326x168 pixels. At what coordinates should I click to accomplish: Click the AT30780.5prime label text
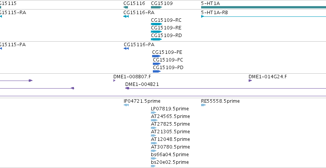click(170, 147)
